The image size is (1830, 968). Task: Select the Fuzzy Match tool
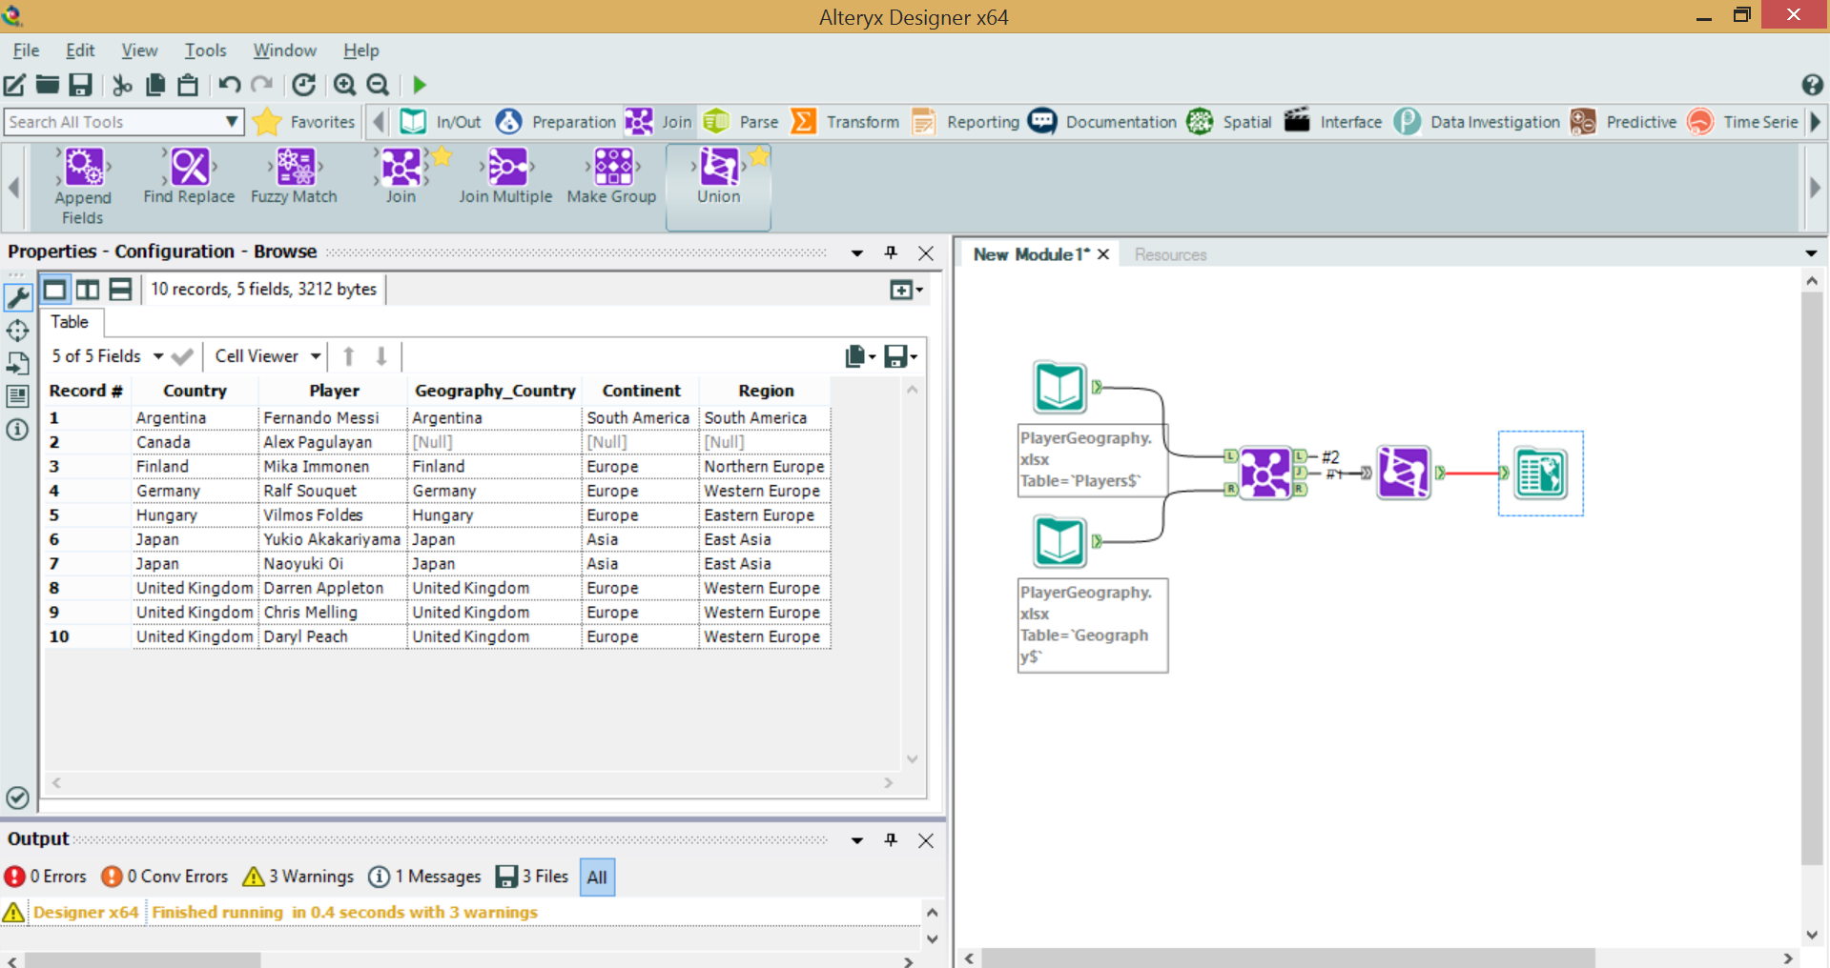click(x=294, y=176)
